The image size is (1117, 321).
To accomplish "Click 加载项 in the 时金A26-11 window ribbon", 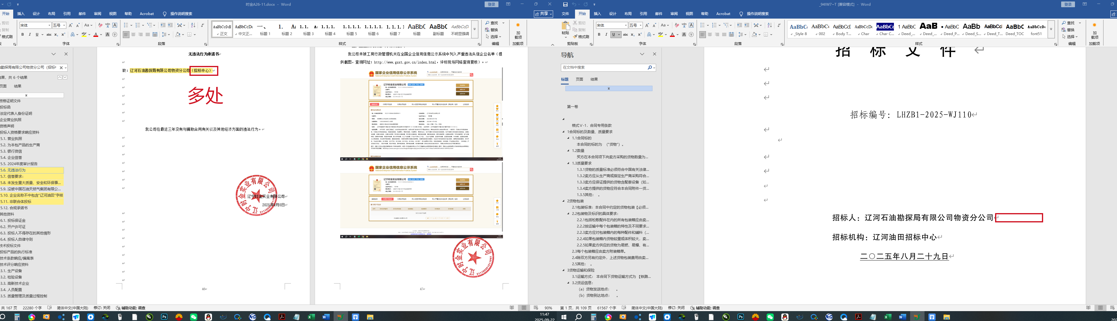I will click(x=518, y=31).
